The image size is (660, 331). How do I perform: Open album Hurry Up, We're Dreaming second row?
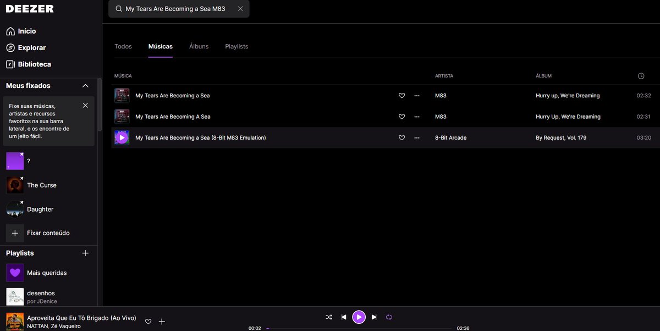click(x=568, y=117)
